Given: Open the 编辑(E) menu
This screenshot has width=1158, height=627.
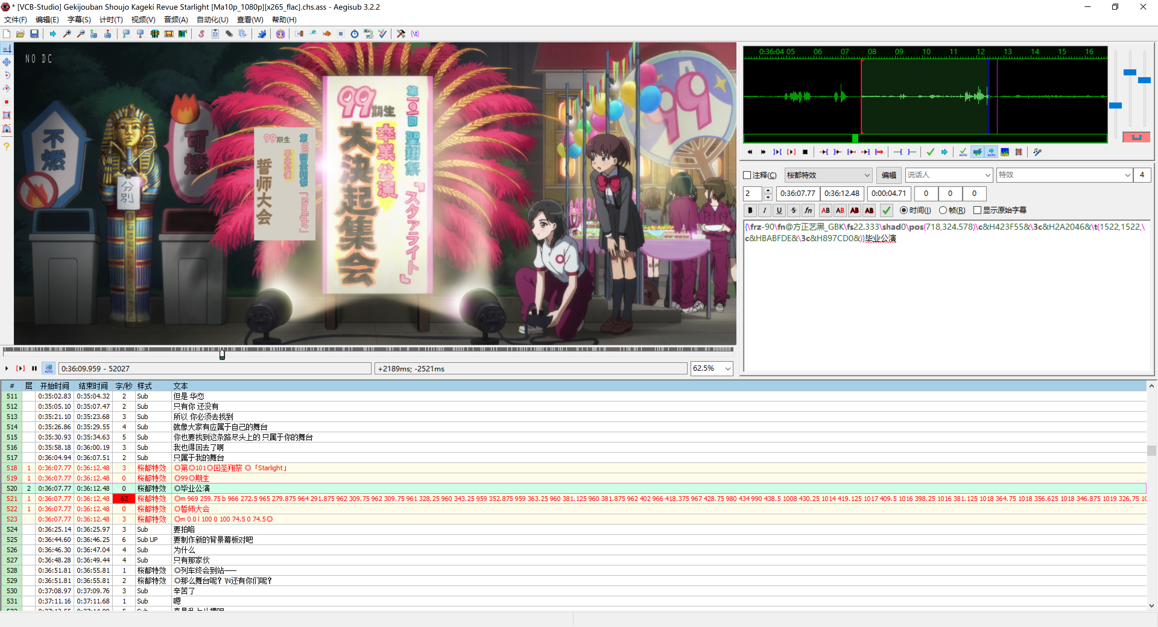Looking at the screenshot, I should (47, 20).
